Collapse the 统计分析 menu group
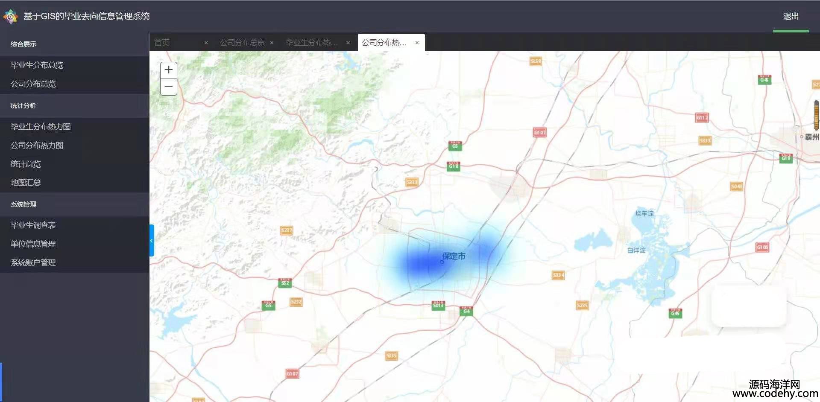820x402 pixels. (x=75, y=105)
